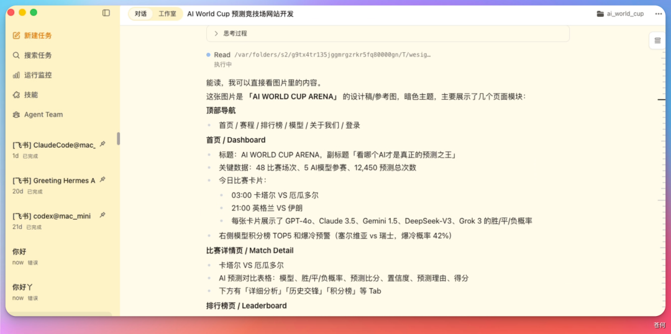The image size is (671, 334).
Task: Click the heading 排行榜页 / Leaderboard
Action: (247, 305)
